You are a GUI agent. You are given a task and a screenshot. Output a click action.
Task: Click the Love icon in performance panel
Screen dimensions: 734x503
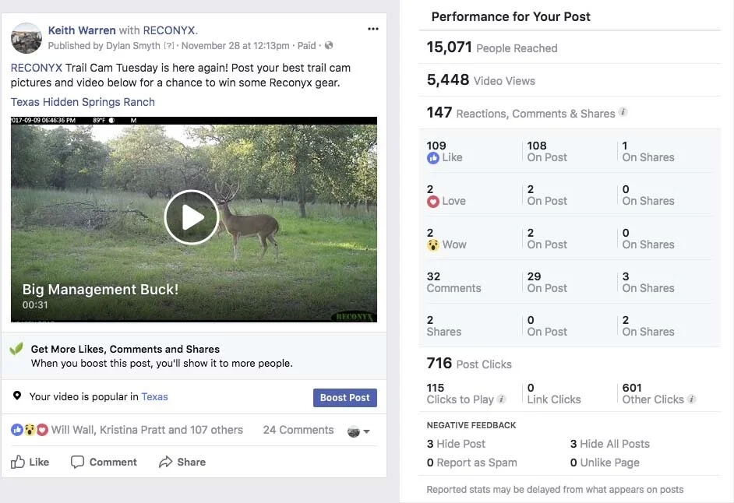(433, 202)
